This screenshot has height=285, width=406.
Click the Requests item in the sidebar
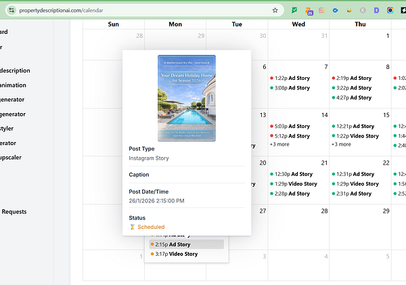click(x=14, y=212)
